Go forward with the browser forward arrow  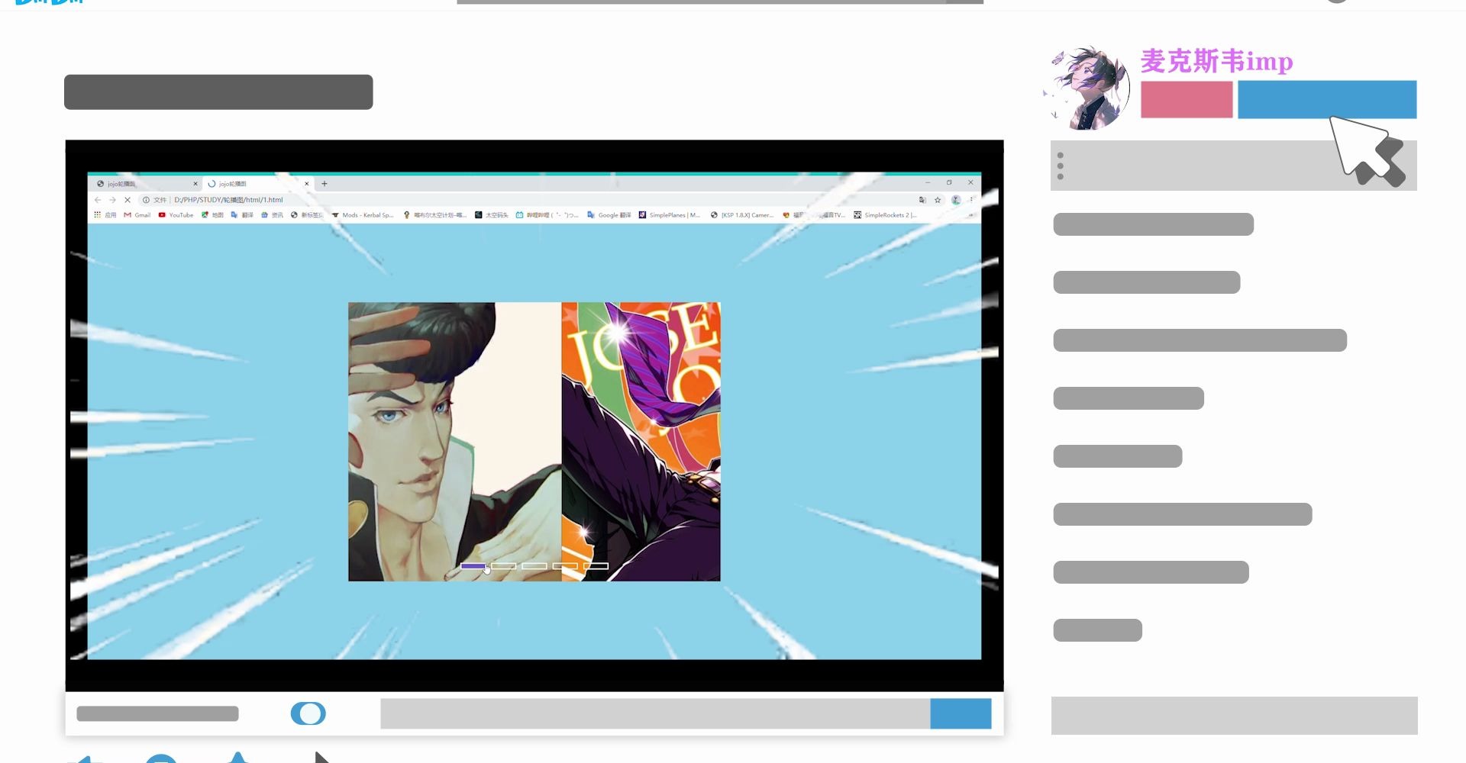point(112,200)
